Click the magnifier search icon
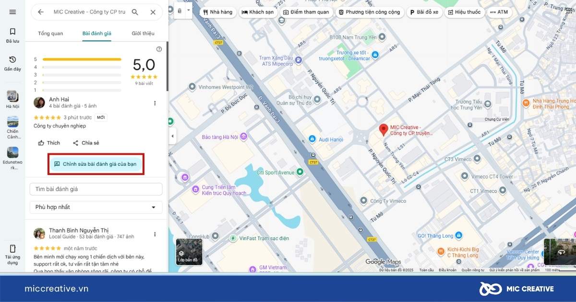Screen dimensions: 576x302 135,12
